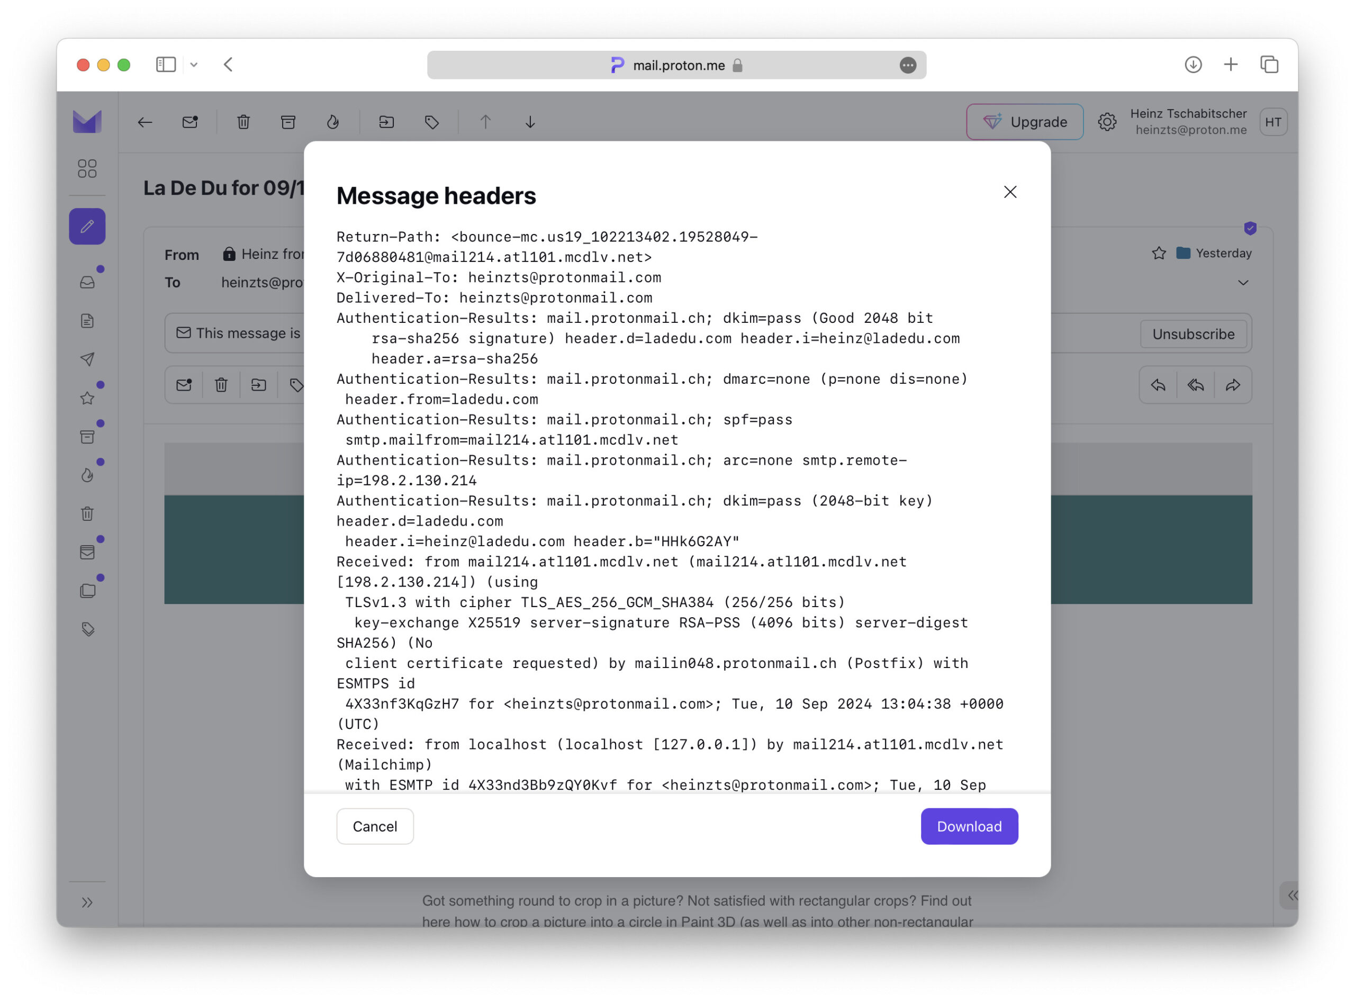
Task: Show Safari downloads
Action: point(1193,64)
